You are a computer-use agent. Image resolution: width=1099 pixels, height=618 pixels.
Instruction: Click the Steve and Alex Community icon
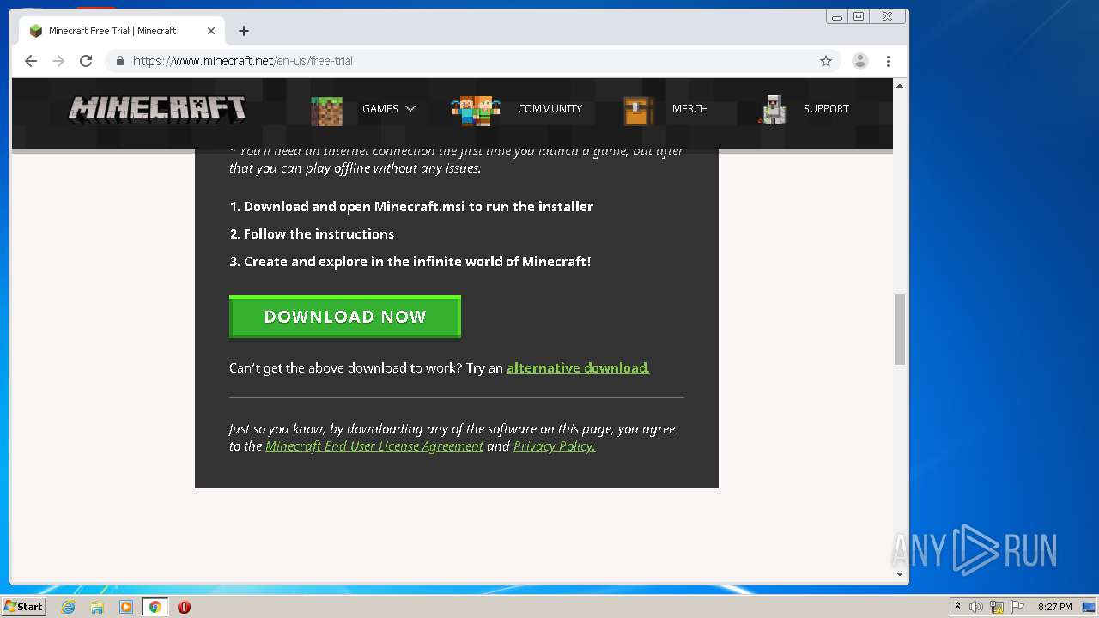point(476,110)
